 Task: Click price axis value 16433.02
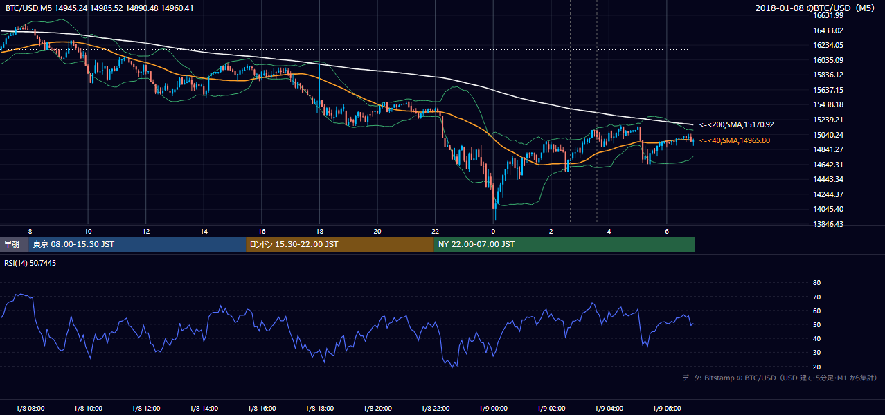tap(828, 30)
